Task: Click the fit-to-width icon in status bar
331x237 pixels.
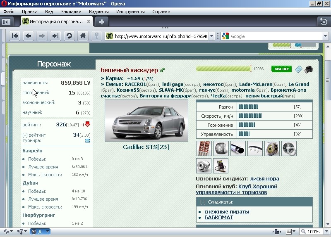Action: pos(277,232)
